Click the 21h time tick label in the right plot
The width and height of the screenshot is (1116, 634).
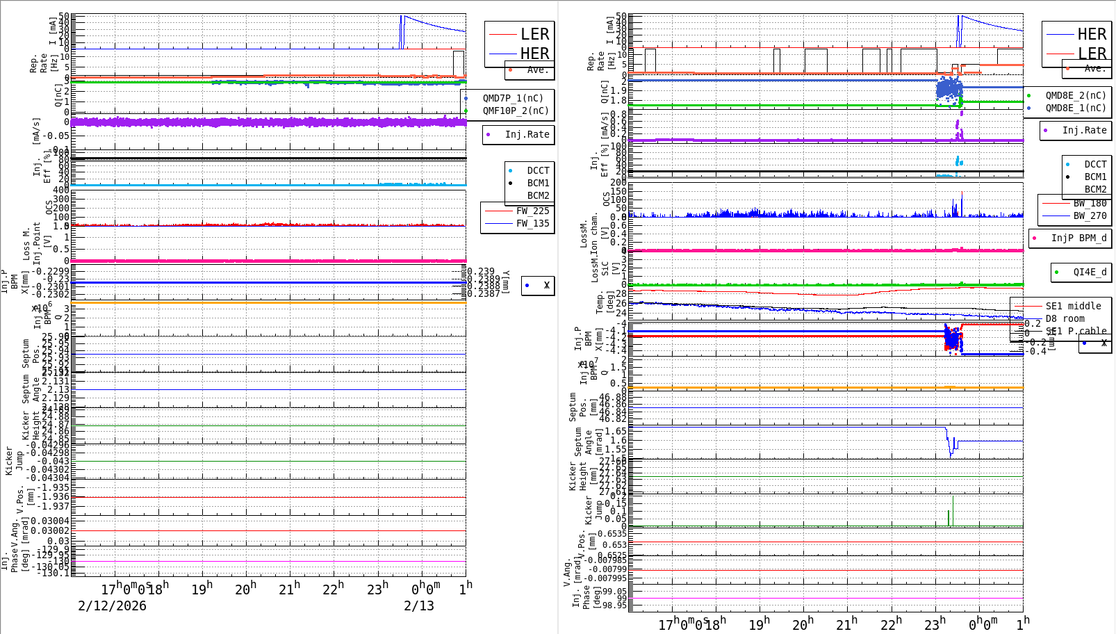(x=847, y=624)
